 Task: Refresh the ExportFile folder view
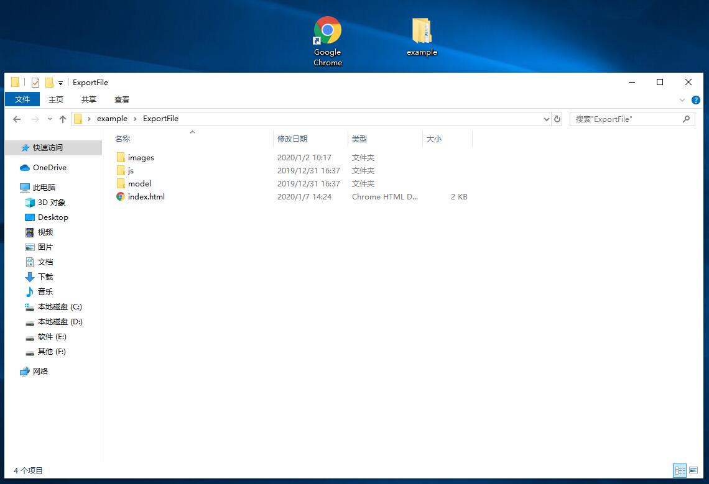[x=557, y=119]
